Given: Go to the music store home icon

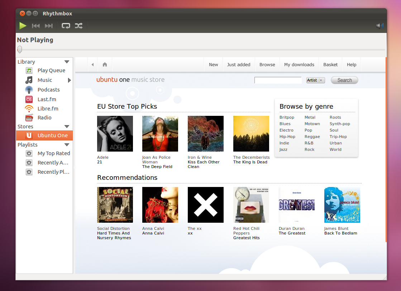Looking at the screenshot, I should [105, 64].
